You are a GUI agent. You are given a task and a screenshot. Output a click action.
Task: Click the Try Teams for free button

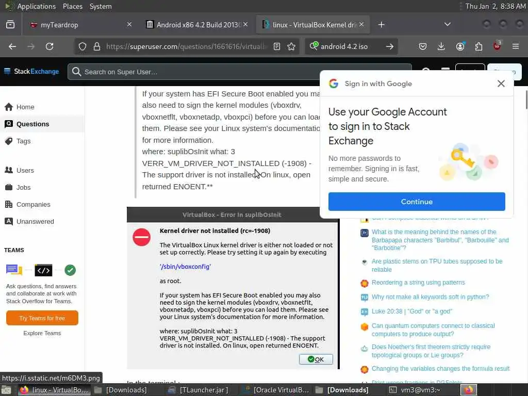42,318
